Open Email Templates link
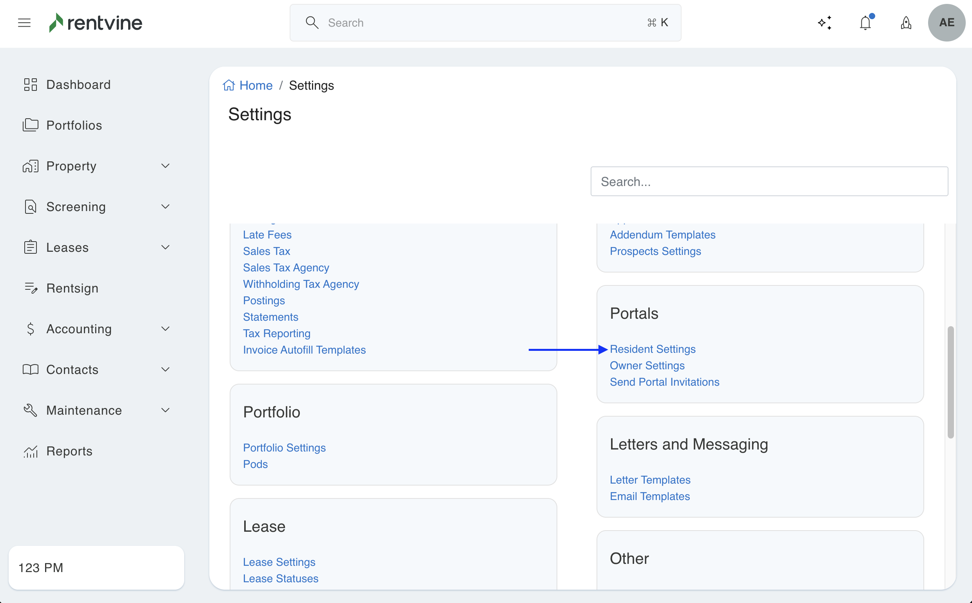972x603 pixels. (650, 496)
